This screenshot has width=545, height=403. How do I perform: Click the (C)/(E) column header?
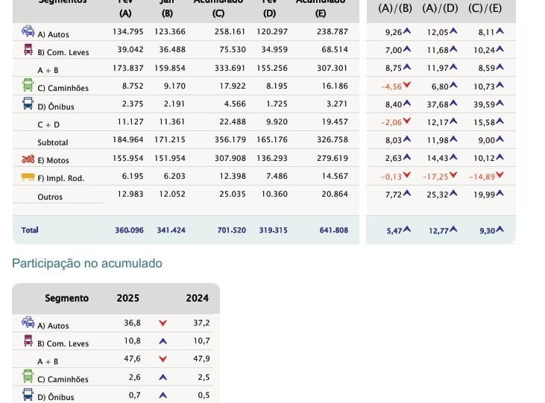coord(485,8)
